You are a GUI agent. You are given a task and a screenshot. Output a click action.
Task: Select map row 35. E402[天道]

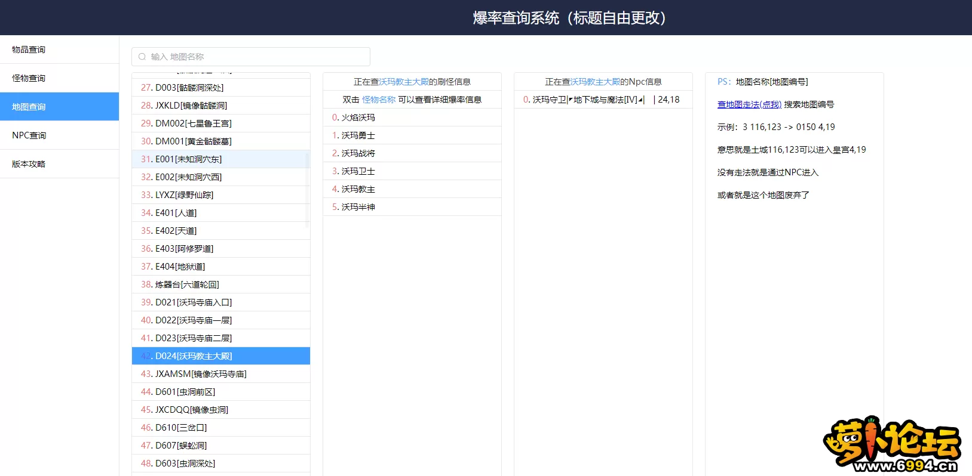tap(221, 231)
